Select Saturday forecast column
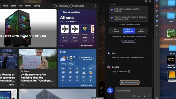The height and width of the screenshot is (99, 176). click(84, 75)
